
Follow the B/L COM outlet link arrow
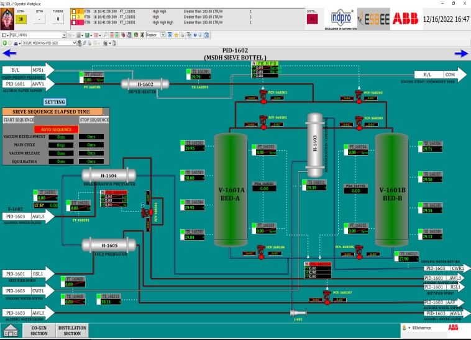pyautogui.click(x=439, y=74)
